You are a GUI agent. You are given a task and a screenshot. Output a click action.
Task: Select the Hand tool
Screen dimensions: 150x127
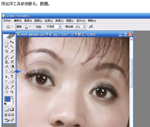coord(6,92)
